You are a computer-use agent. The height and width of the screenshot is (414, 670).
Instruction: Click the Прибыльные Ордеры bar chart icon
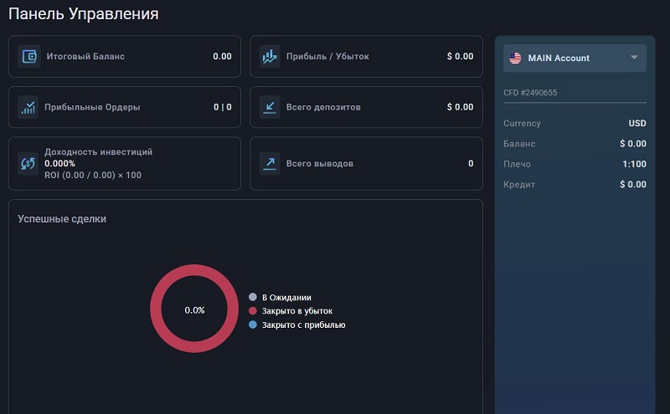[x=29, y=107]
